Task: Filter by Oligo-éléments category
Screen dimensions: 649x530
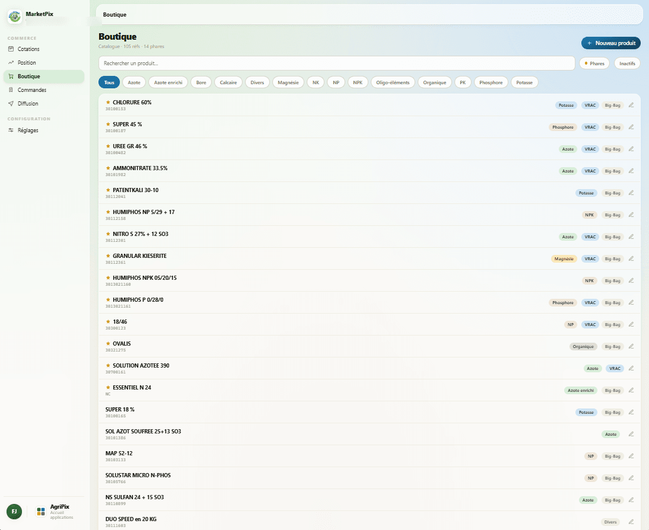Action: tap(393, 82)
